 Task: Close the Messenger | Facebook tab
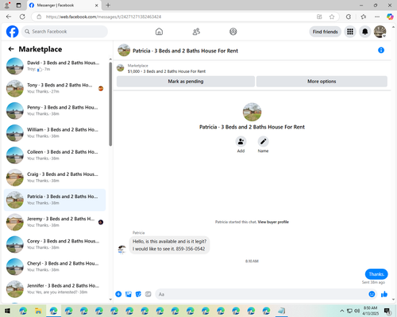coord(97,6)
